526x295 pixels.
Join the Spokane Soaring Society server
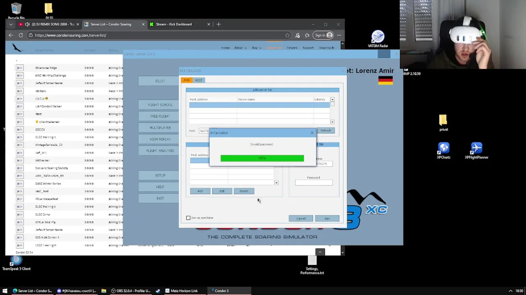[20, 168]
